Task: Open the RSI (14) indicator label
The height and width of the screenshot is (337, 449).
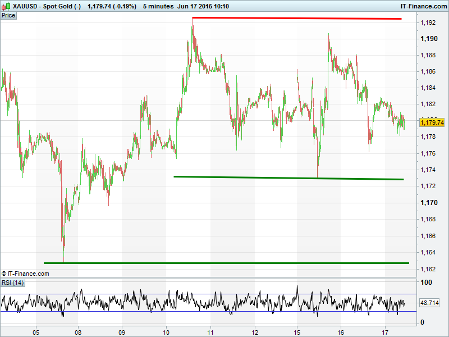Action: [x=13, y=282]
